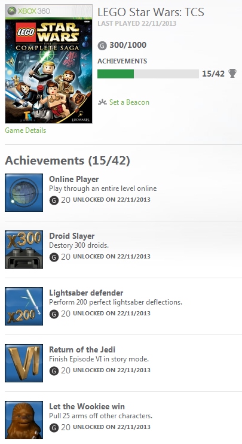Screen dimensions: 242x444
Task: Select the Lightsaber defender x200 icon
Action: (x=24, y=306)
